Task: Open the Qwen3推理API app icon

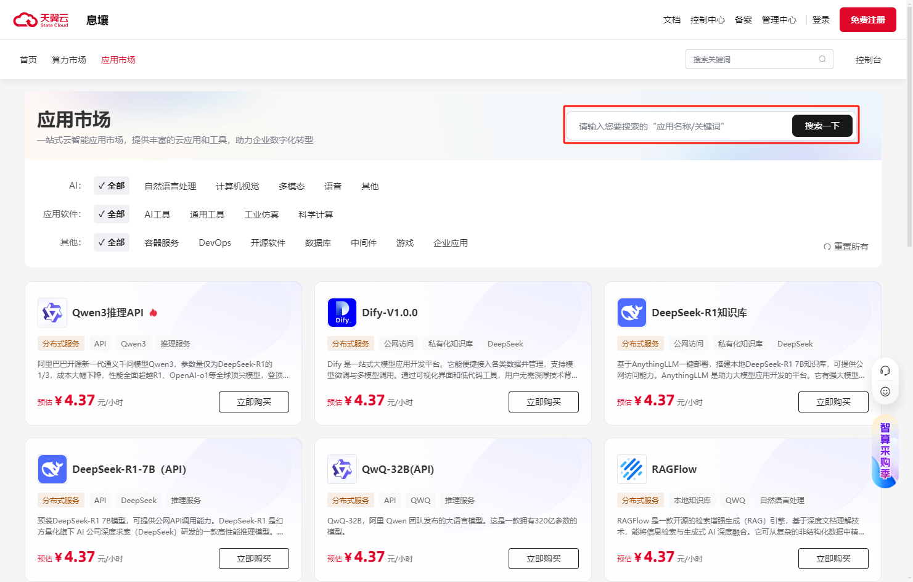Action: [52, 313]
